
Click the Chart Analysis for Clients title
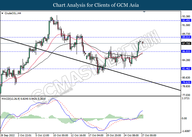pyautogui.click(x=96, y=5)
